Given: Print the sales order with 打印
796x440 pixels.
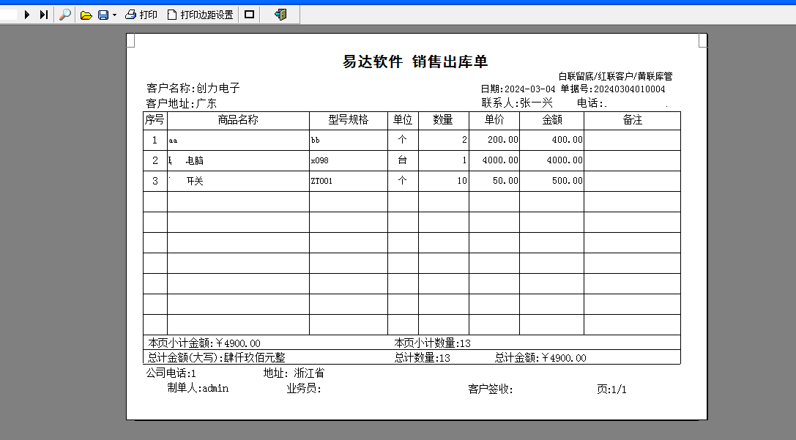Looking at the screenshot, I should point(141,15).
